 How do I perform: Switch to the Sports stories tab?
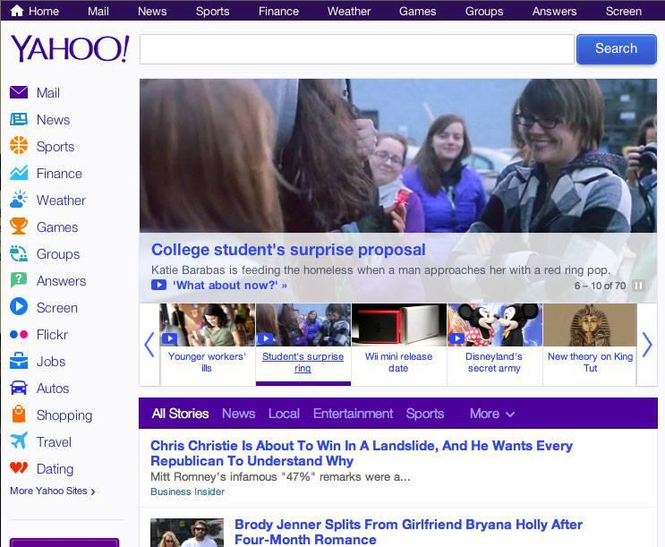coord(425,414)
